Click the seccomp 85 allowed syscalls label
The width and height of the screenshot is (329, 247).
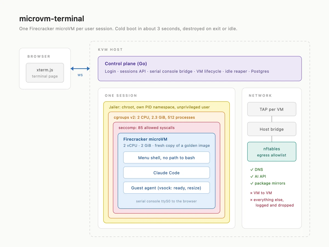click(x=147, y=128)
